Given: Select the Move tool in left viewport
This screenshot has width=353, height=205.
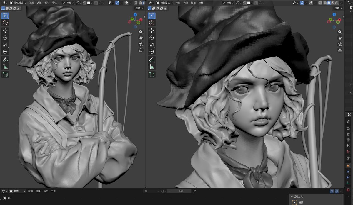Looking at the screenshot, I should tap(5, 31).
